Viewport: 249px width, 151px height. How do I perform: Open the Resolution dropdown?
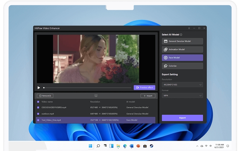182,85
